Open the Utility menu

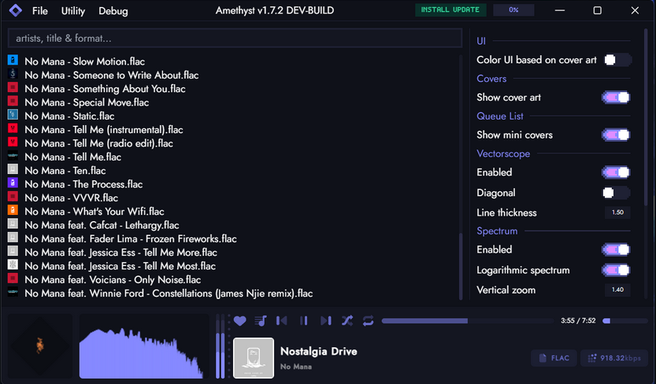tap(72, 11)
